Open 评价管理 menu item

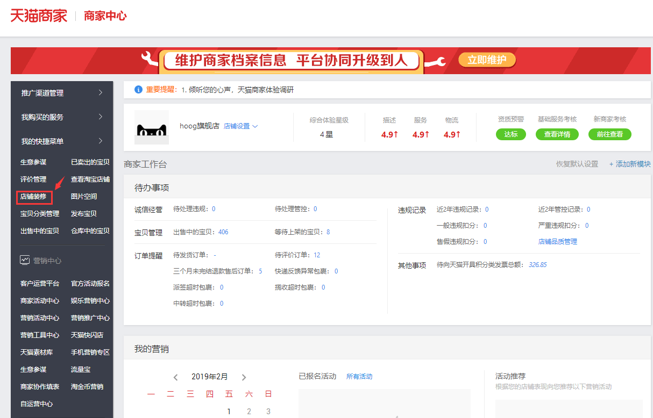pos(33,179)
